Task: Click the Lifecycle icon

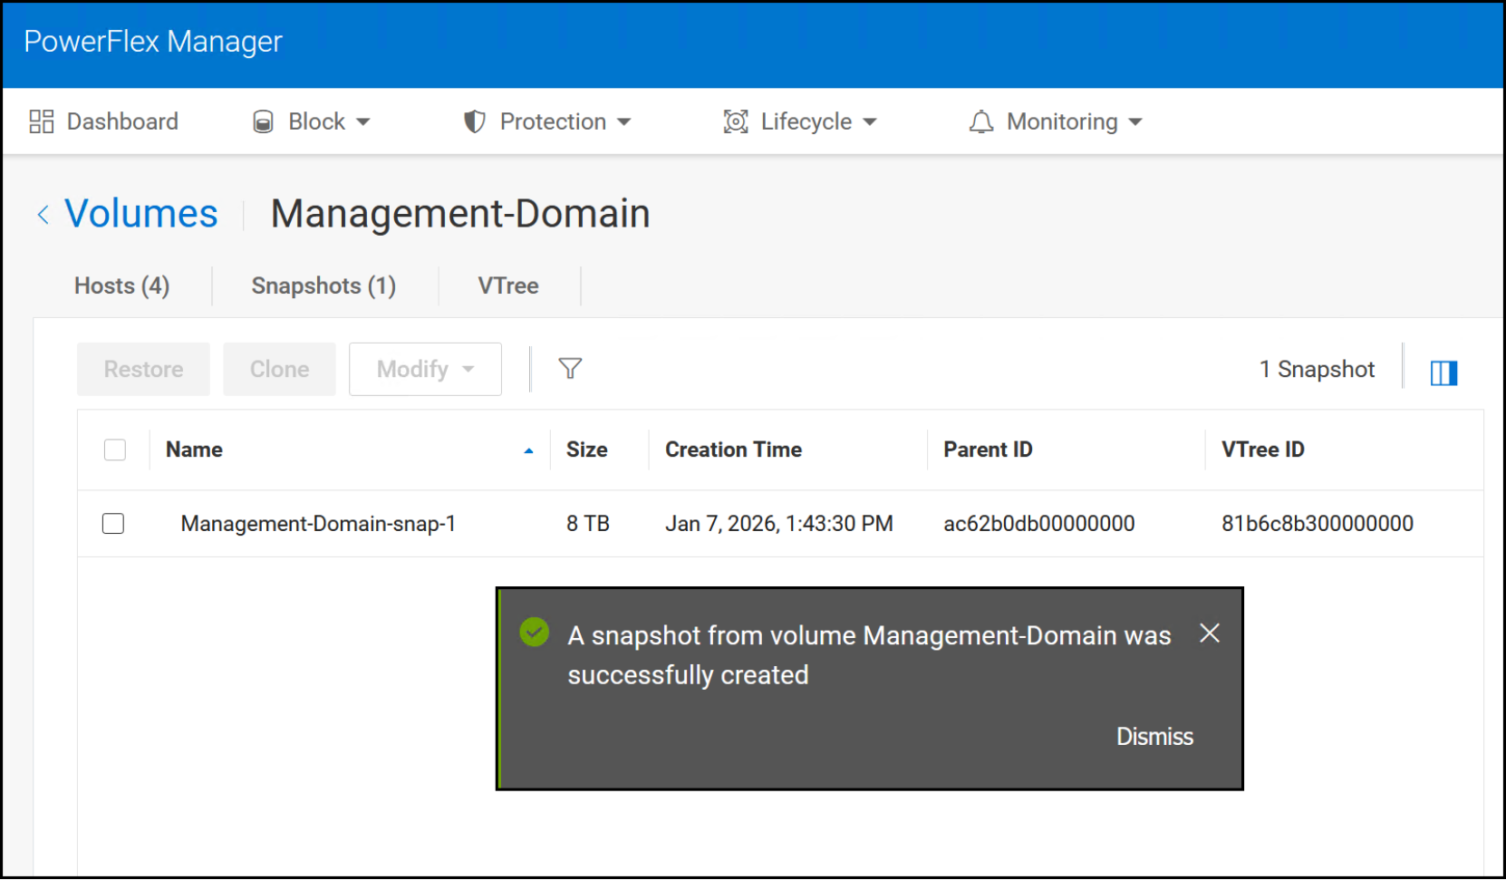Action: click(x=736, y=121)
